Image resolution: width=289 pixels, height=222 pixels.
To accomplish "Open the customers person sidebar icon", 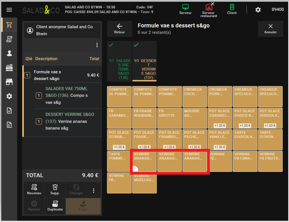I will pyautogui.click(x=9, y=53).
